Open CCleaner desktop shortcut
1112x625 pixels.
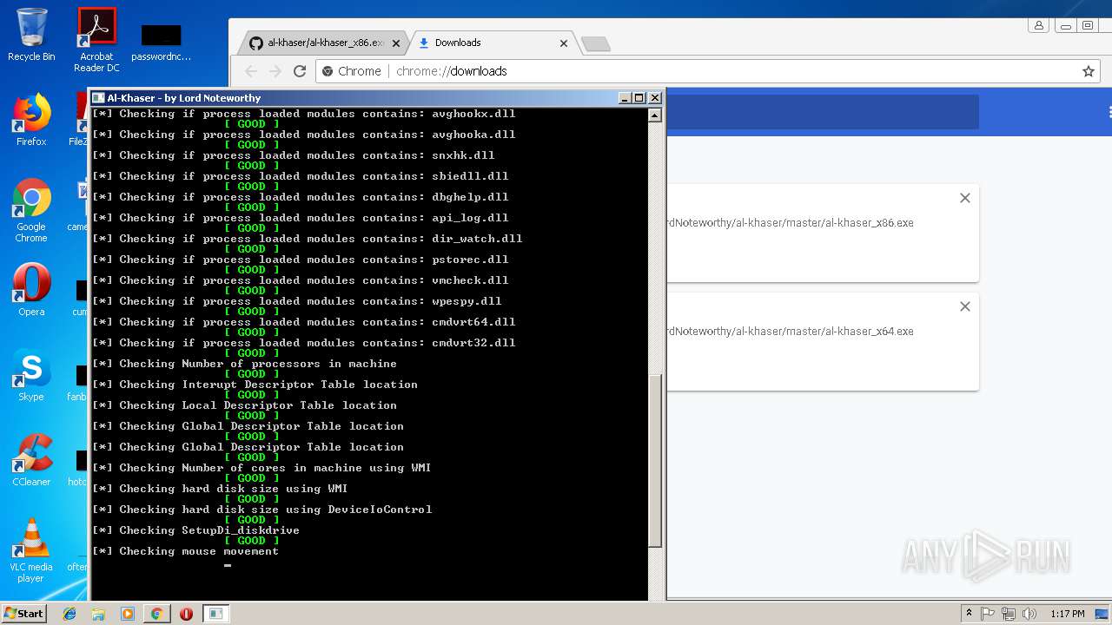pos(31,461)
